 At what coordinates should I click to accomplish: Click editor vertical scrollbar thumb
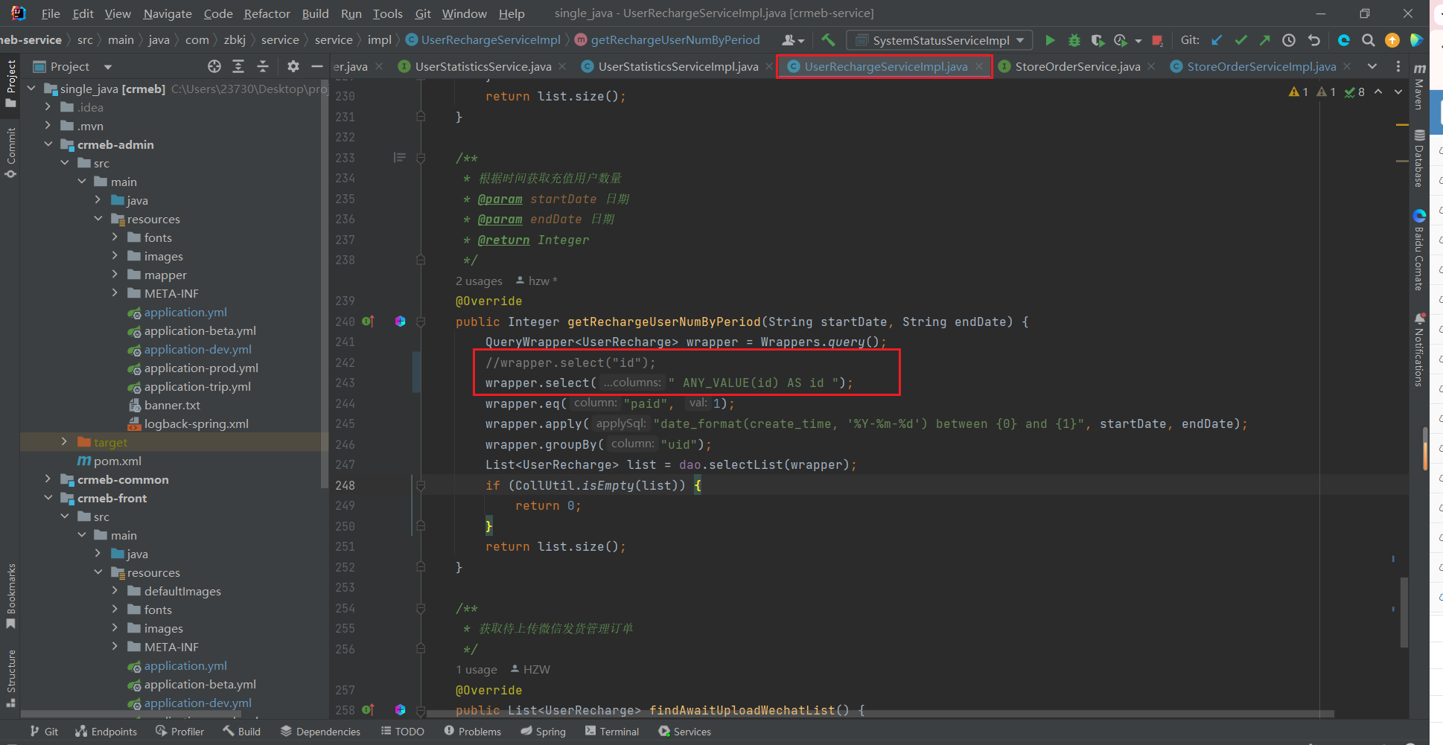pyautogui.click(x=1404, y=613)
